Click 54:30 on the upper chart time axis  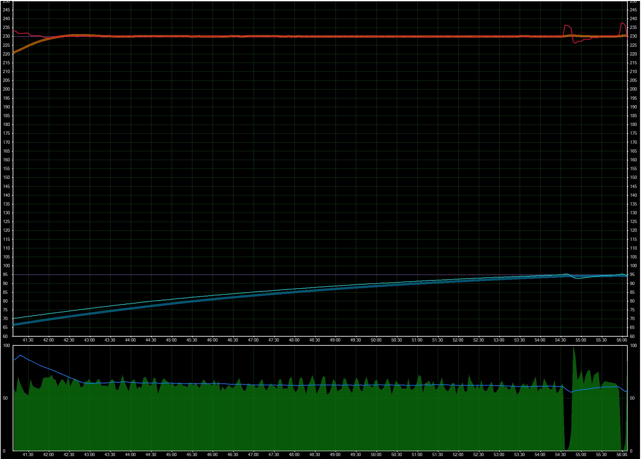(560, 340)
